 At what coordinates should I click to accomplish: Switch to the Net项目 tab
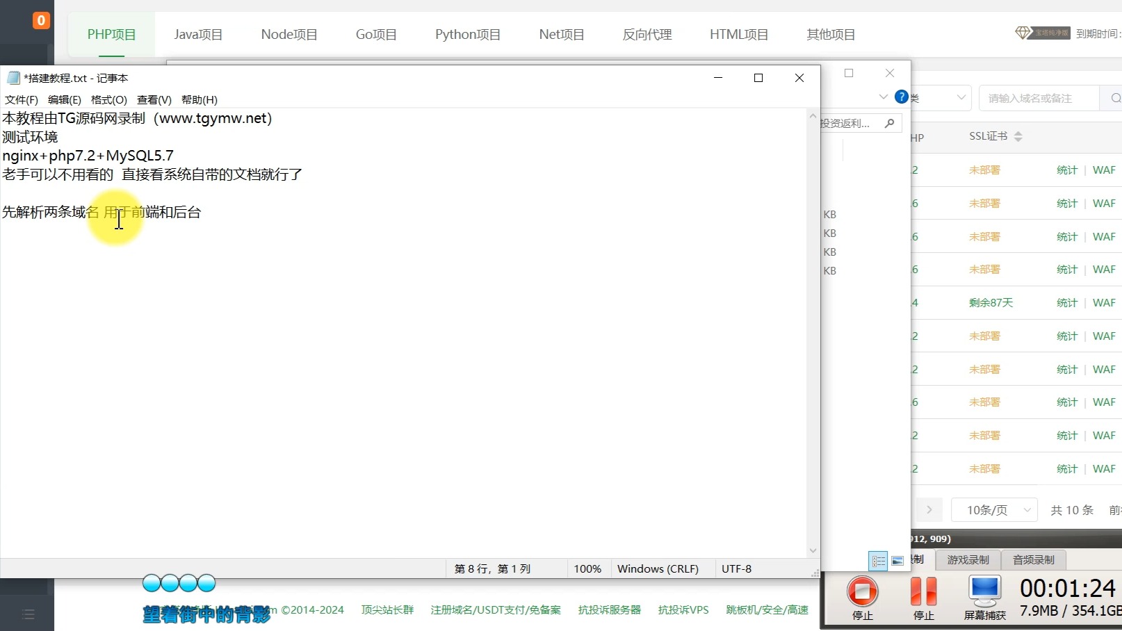[562, 34]
